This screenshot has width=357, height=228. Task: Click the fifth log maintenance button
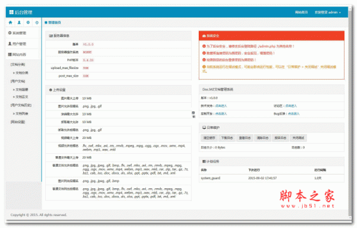[x=280, y=138]
